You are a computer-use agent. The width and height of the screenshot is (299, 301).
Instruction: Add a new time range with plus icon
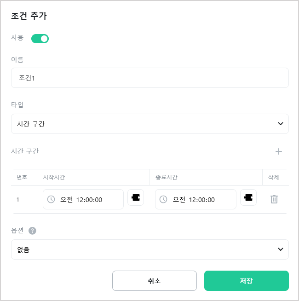(x=279, y=151)
